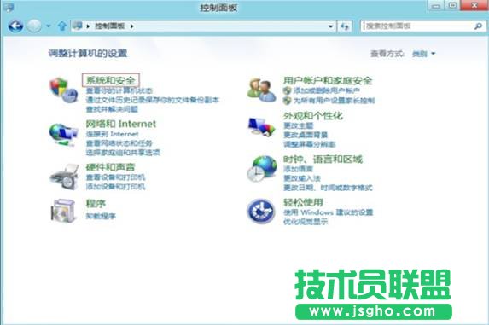
Task: Open recent pages dropdown arrow
Action: click(49, 26)
